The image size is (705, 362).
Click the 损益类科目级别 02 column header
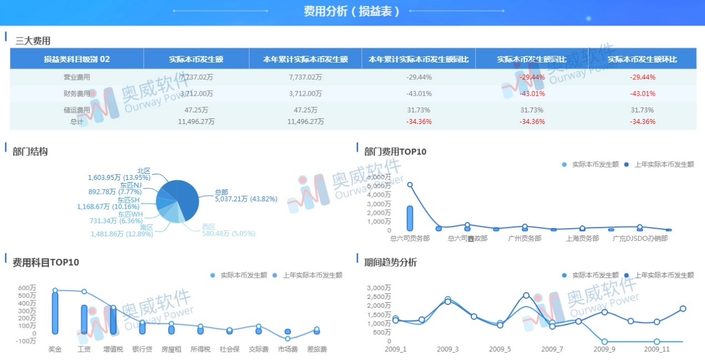pos(75,58)
